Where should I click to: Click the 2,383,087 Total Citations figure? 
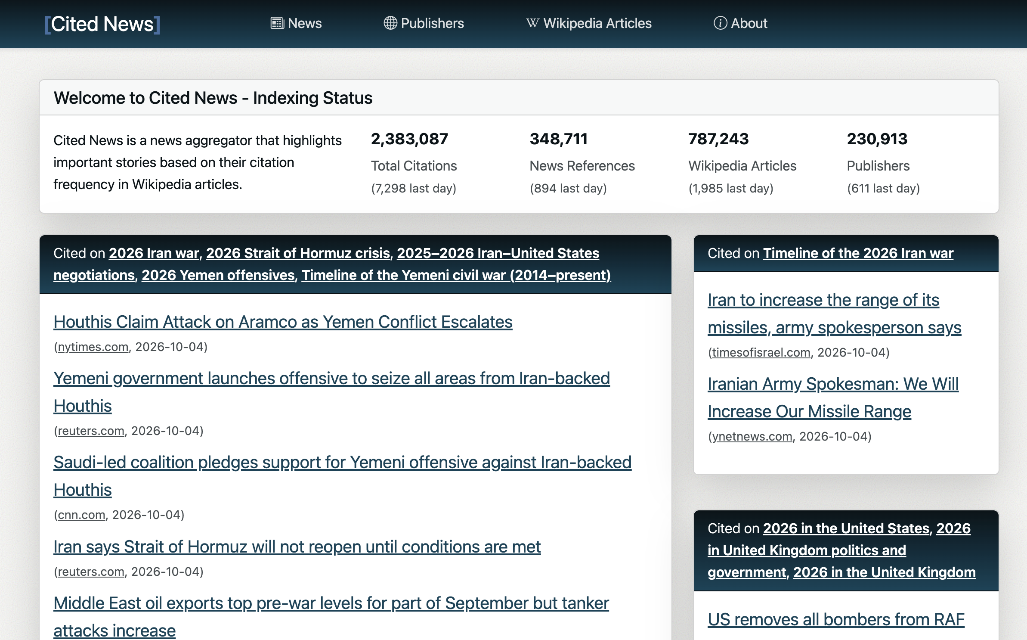pyautogui.click(x=409, y=139)
